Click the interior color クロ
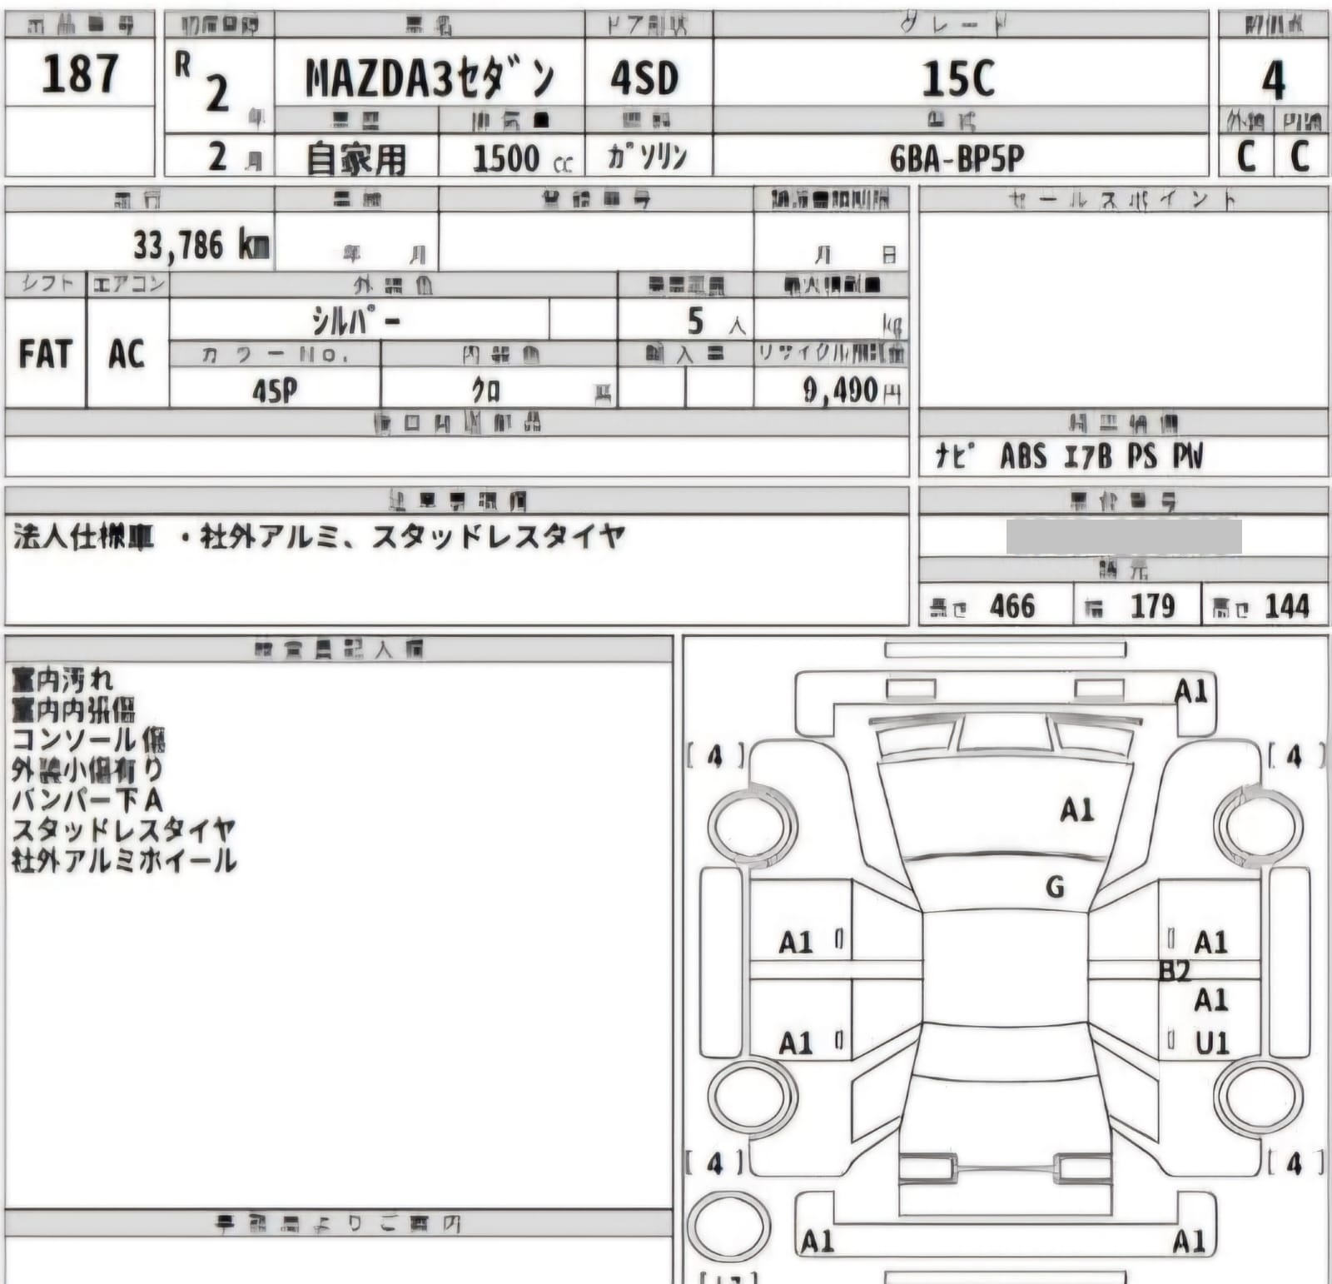This screenshot has width=1332, height=1284. 486,390
